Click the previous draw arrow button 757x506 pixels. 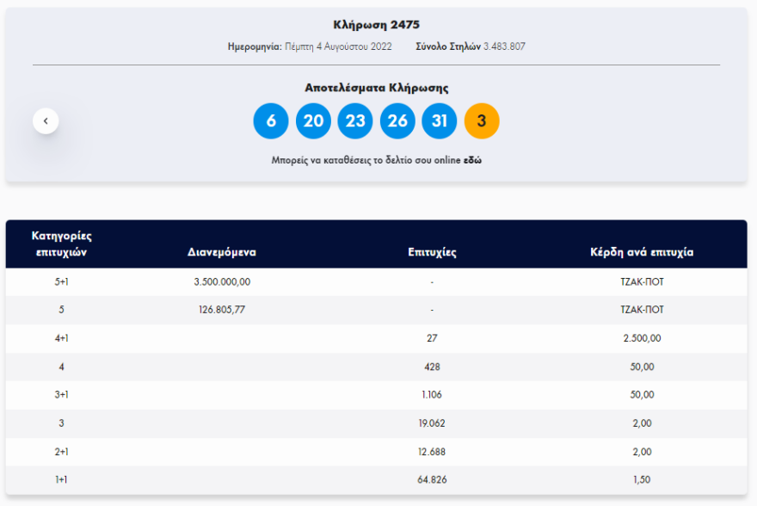tap(45, 120)
